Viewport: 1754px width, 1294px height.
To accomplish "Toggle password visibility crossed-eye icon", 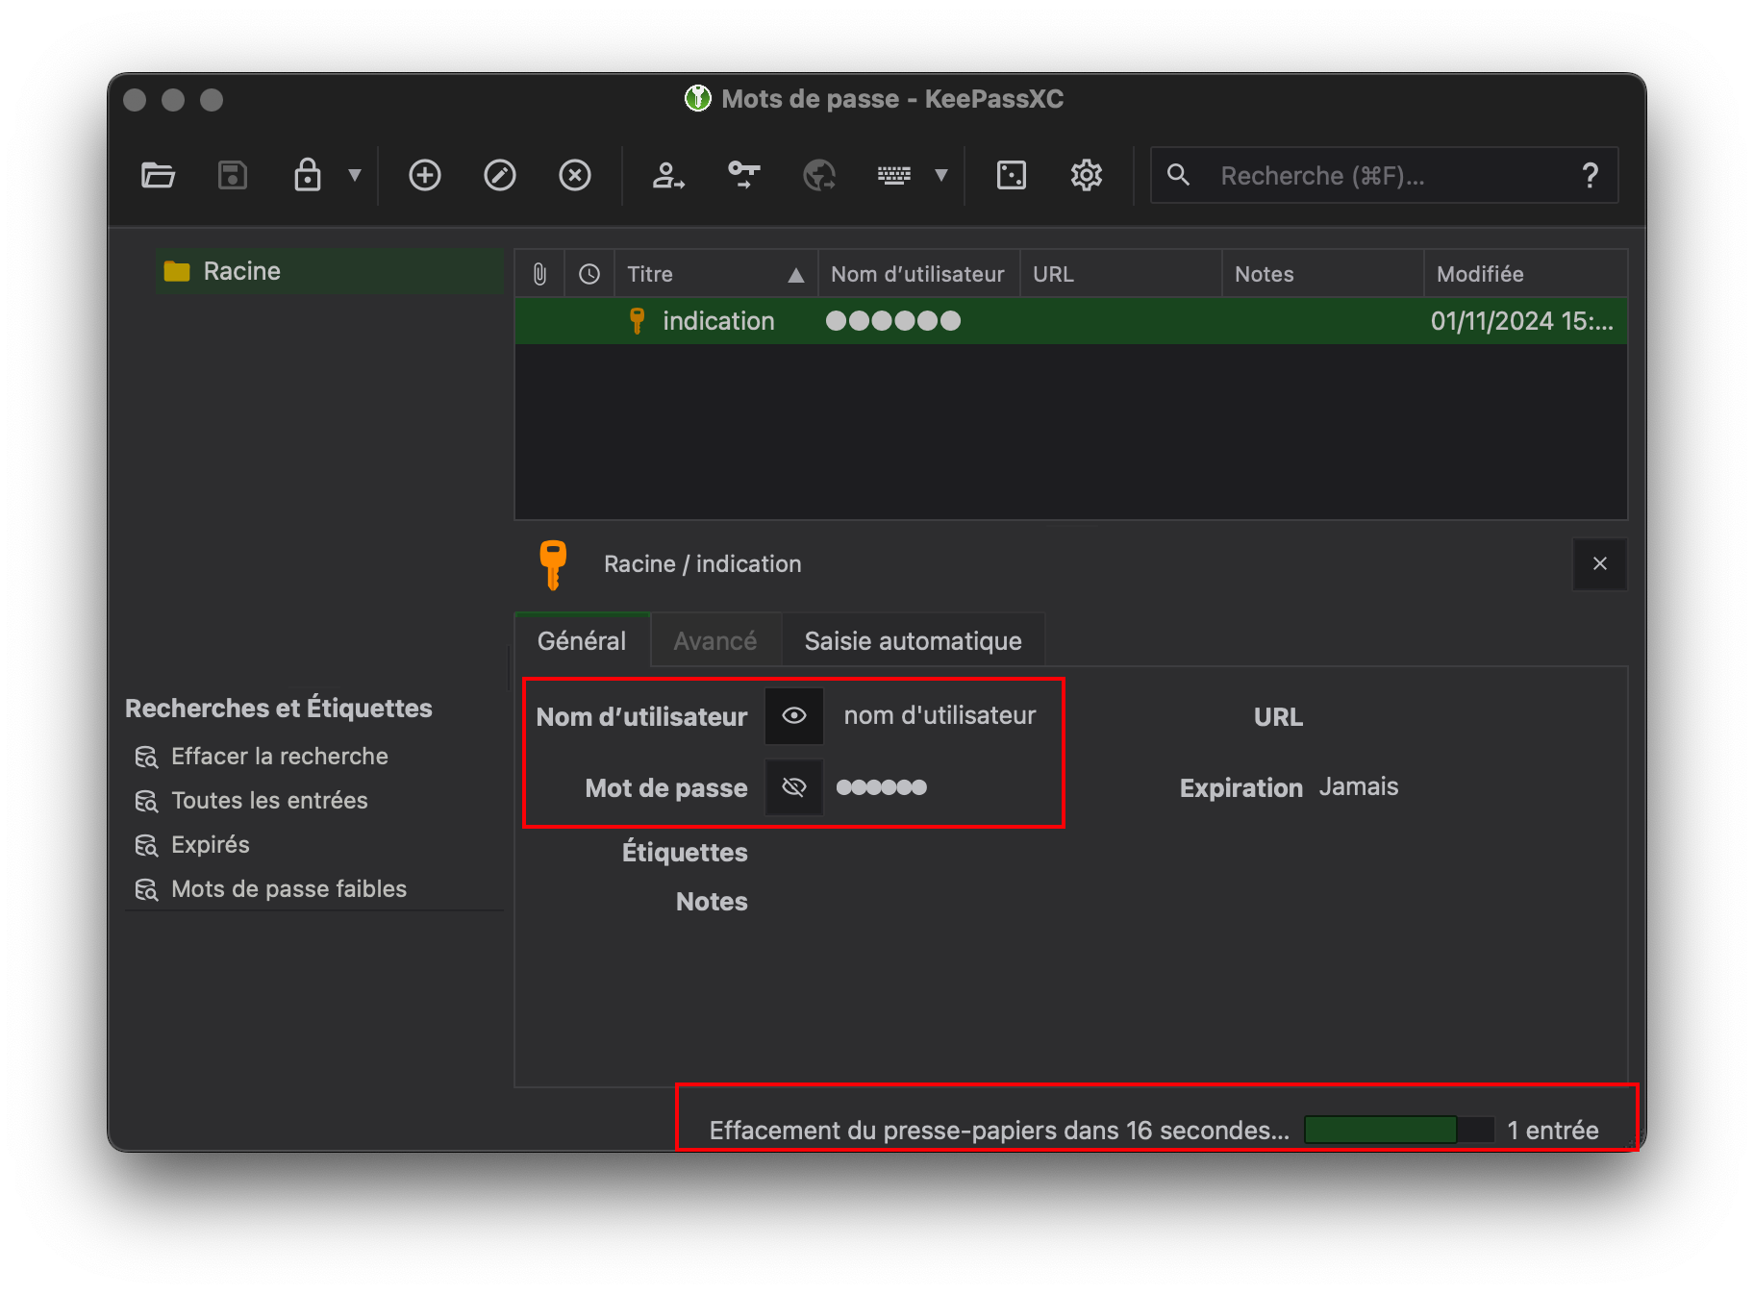I will point(794,787).
